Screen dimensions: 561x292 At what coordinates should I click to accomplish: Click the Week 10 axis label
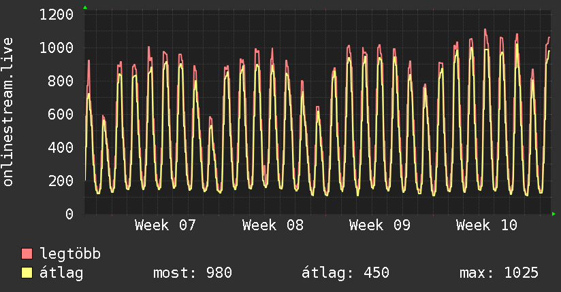(487, 225)
